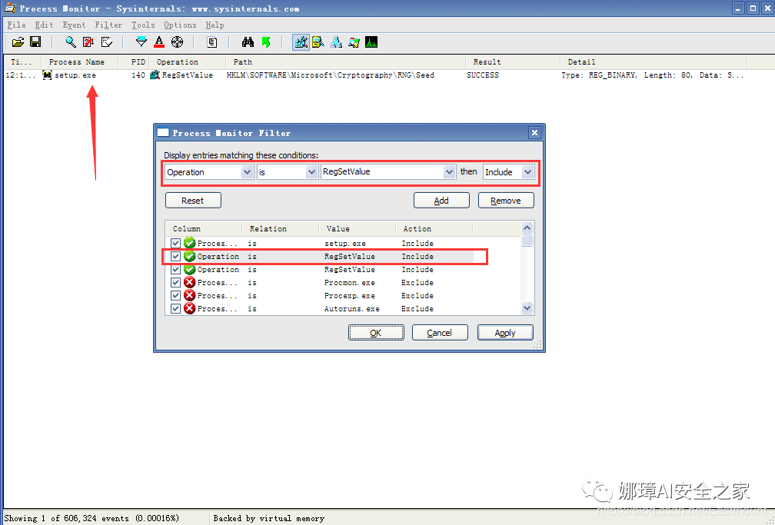Click the Jump To green arrow icon
The height and width of the screenshot is (525, 775).
point(266,42)
